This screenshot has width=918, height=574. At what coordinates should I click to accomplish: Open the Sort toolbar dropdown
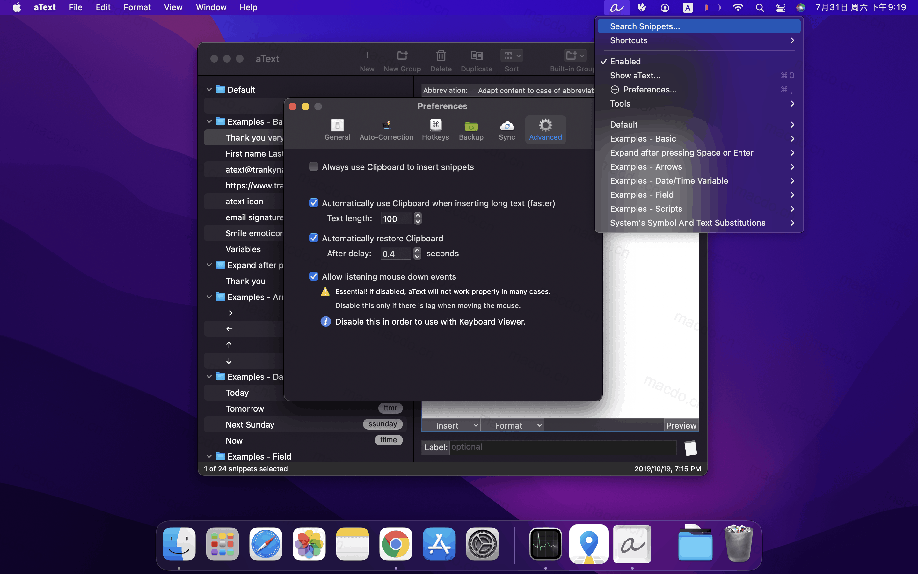(x=512, y=56)
